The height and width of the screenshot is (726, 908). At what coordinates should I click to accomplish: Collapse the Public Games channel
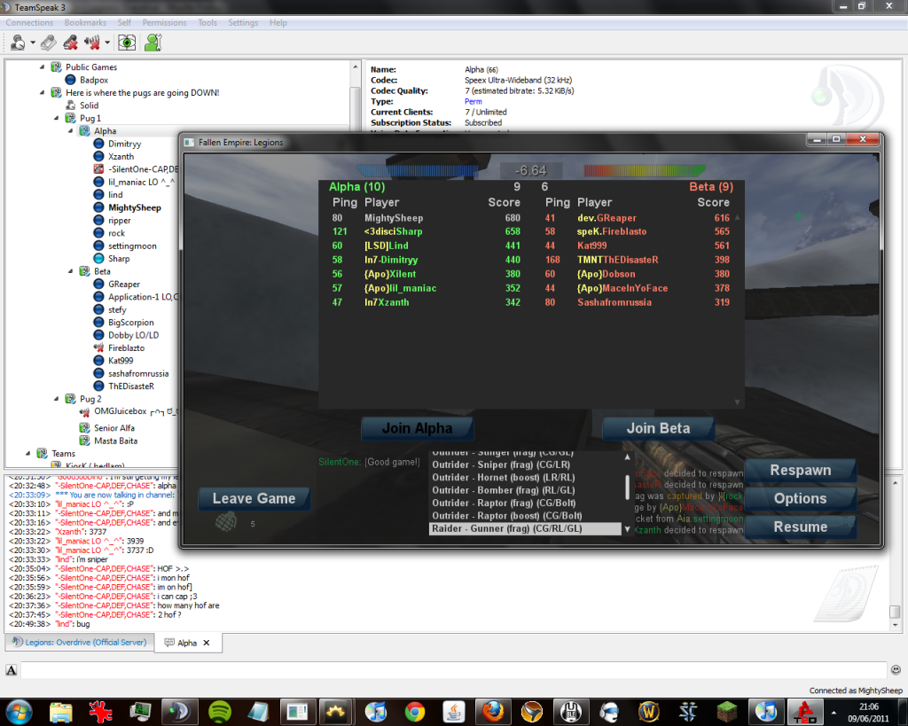[43, 67]
